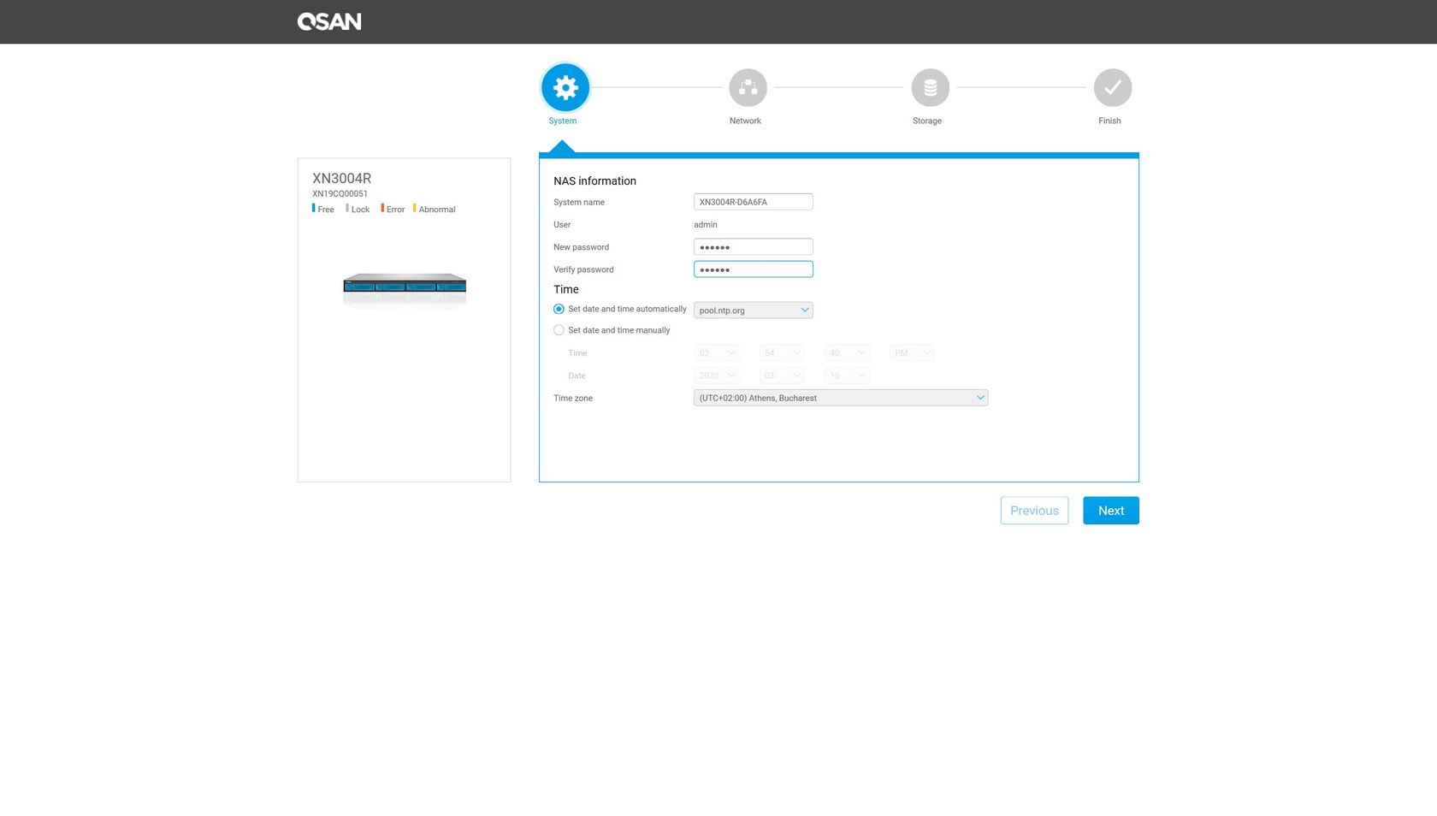Screen dimensions: 1437x816
Task: Click the Abnormal legend color marker
Action: pyautogui.click(x=415, y=208)
